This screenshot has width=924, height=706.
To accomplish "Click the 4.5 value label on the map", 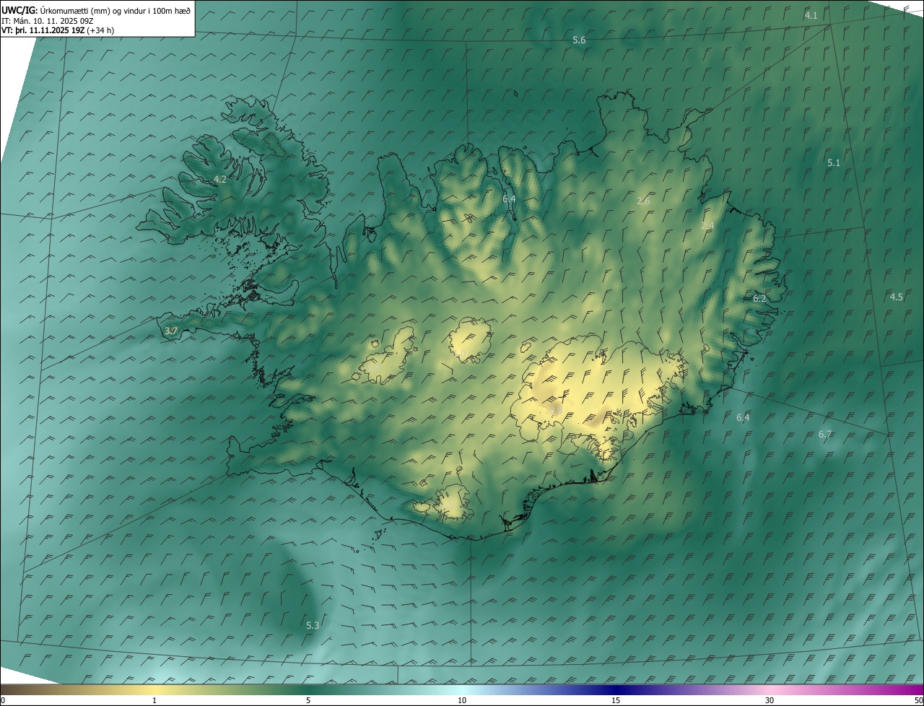I will [x=896, y=297].
